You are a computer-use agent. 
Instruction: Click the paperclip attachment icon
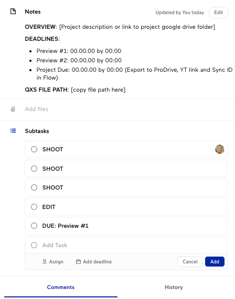[x=13, y=109]
